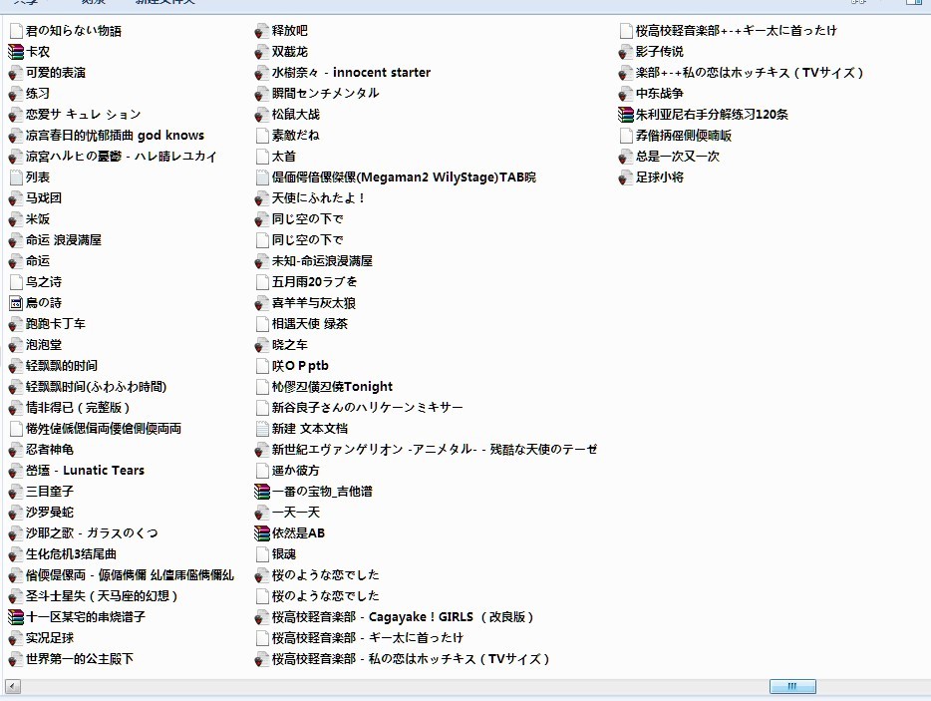
Task: Select the file named 君の知らない物語
Action: pos(74,31)
